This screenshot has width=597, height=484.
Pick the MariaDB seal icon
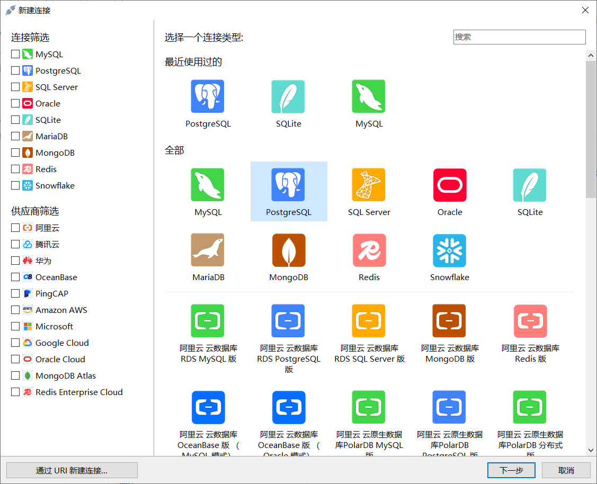pyautogui.click(x=208, y=250)
